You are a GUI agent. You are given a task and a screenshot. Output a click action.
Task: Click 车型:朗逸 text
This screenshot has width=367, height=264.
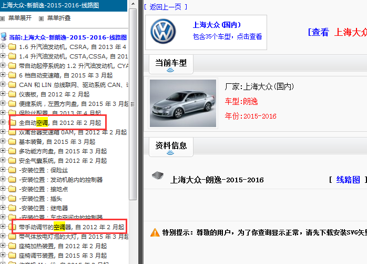(x=241, y=101)
